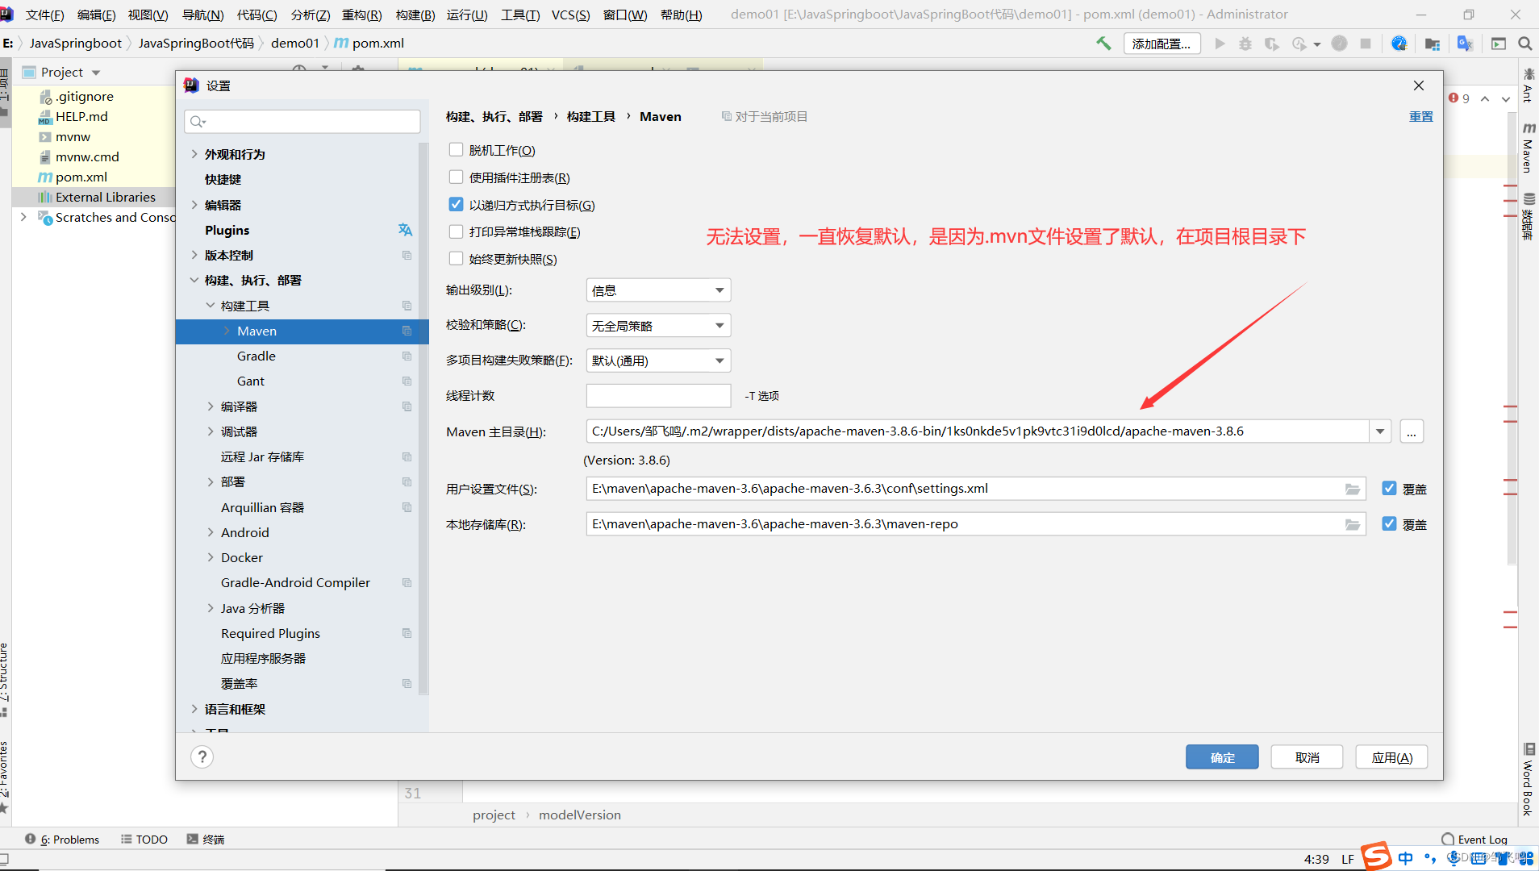This screenshot has width=1539, height=871.
Task: Click the profiler run icon in toolbar
Action: (1299, 44)
